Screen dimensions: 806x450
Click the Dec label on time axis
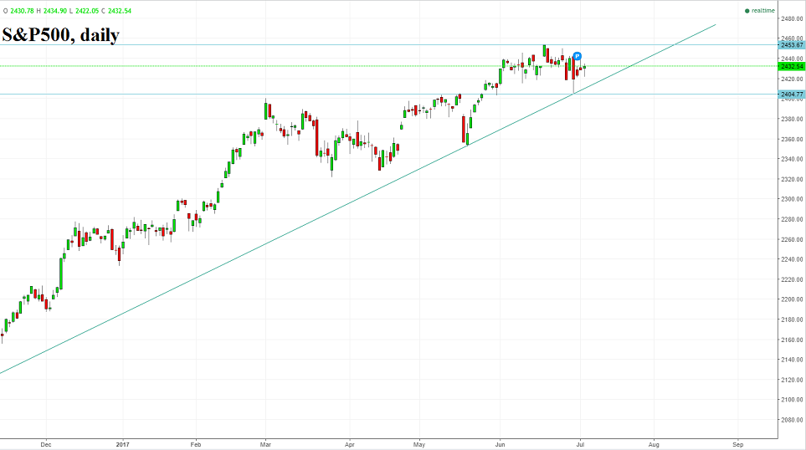coord(46,443)
